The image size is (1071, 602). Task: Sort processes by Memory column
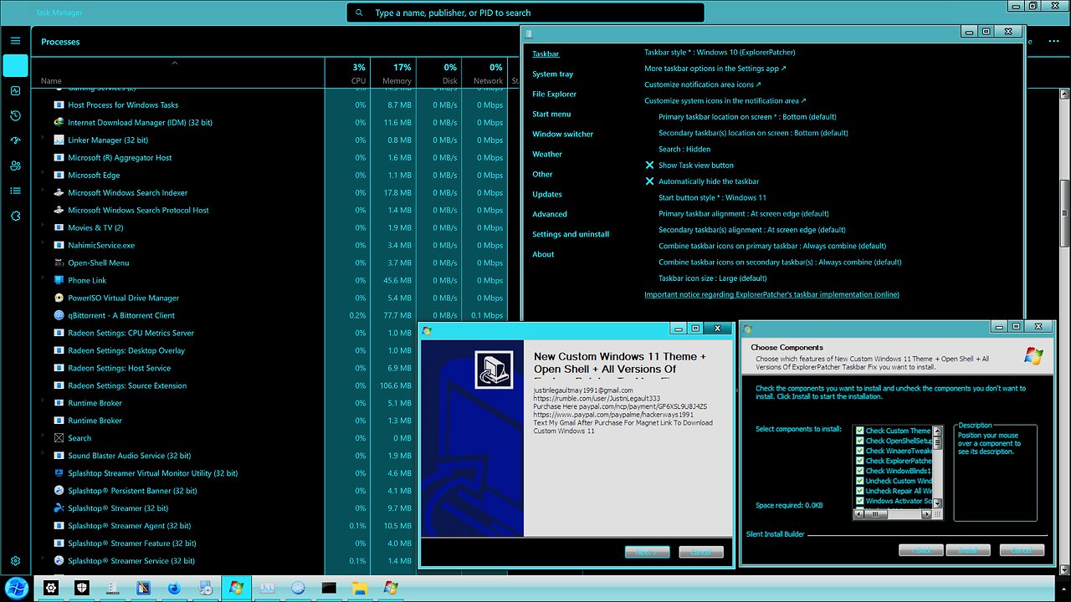(392, 73)
